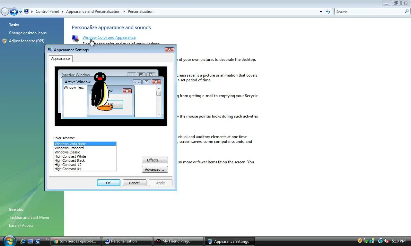Click the Window Color and Appearance link
The image size is (411, 246).
[109, 37]
